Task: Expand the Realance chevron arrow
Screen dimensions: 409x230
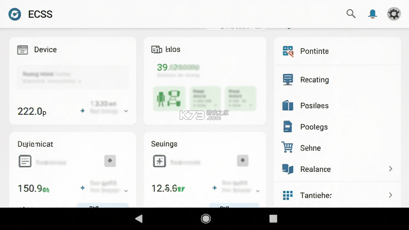Action: pyautogui.click(x=391, y=169)
